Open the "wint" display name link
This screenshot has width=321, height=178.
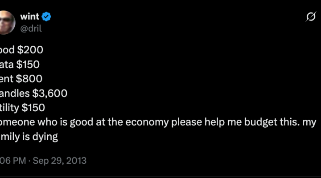30,16
